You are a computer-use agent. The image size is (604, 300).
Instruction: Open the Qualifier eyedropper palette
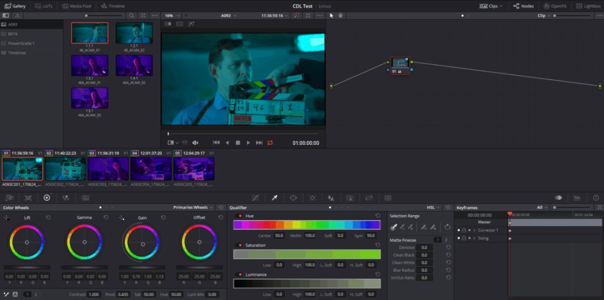tap(274, 198)
